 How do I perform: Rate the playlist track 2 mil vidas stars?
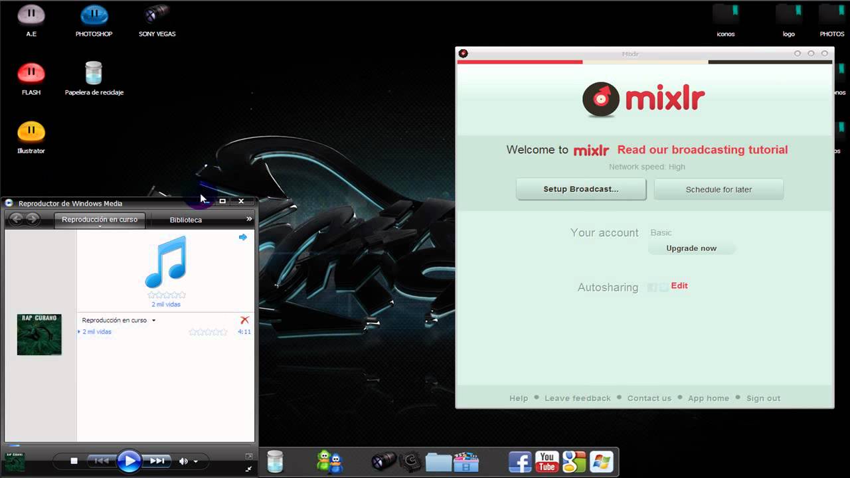[208, 332]
